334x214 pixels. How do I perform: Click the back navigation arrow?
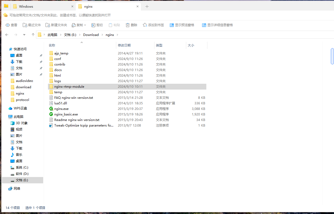coord(7,35)
